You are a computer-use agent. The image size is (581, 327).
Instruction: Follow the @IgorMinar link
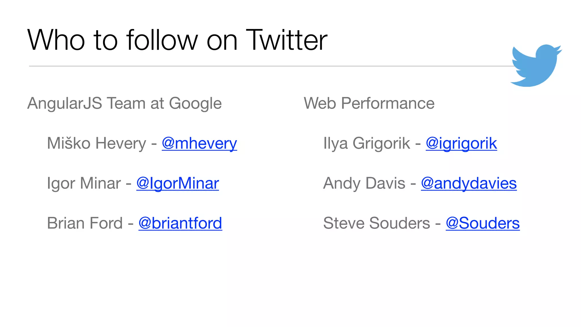pos(178,183)
